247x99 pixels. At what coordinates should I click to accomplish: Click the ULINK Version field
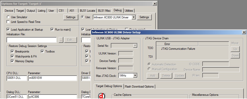[x=126, y=53]
